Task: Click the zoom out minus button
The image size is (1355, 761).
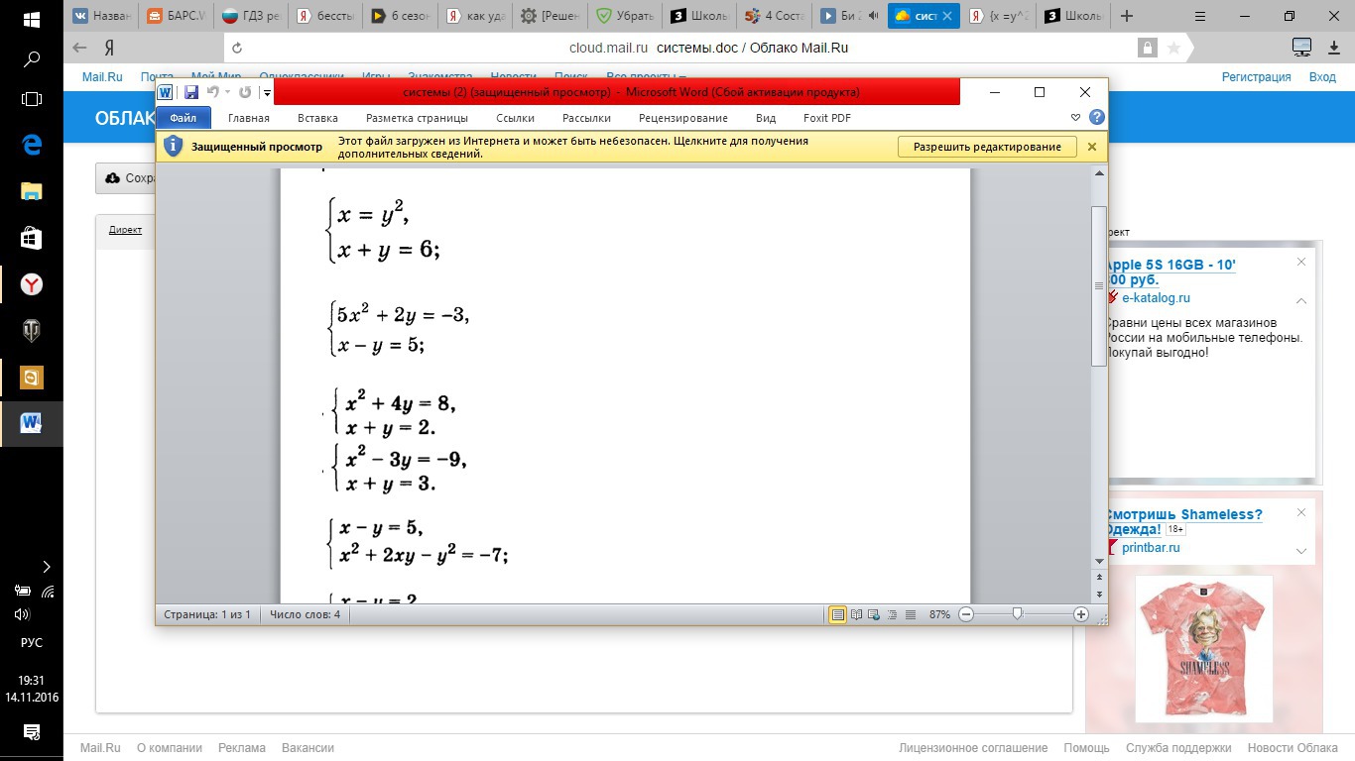Action: click(966, 614)
